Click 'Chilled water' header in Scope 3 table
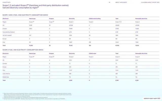 click(92, 54)
